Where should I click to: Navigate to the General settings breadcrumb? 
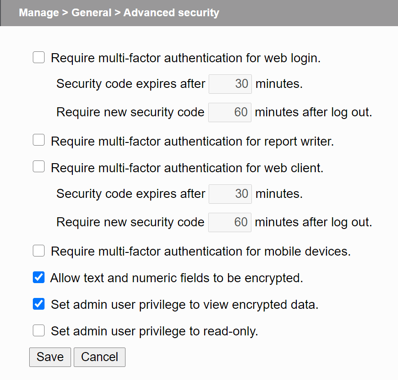(x=91, y=13)
